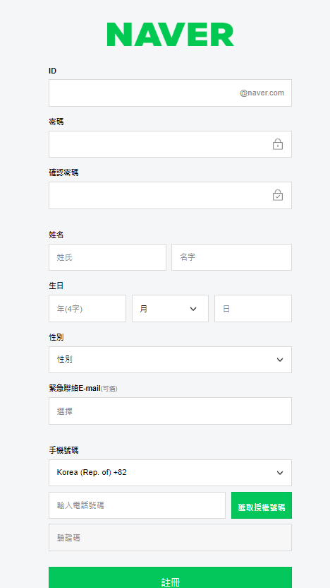Click the checked padlock icon in 確認密碼 field
Screen dimensions: 330x588
pos(278,195)
